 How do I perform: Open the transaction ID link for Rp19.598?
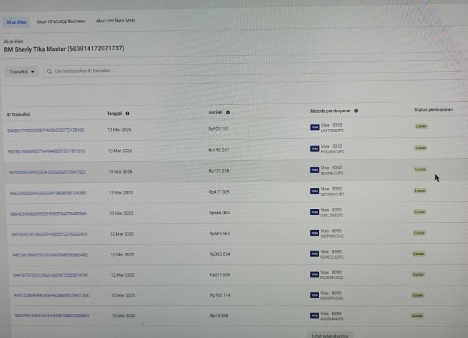52,316
